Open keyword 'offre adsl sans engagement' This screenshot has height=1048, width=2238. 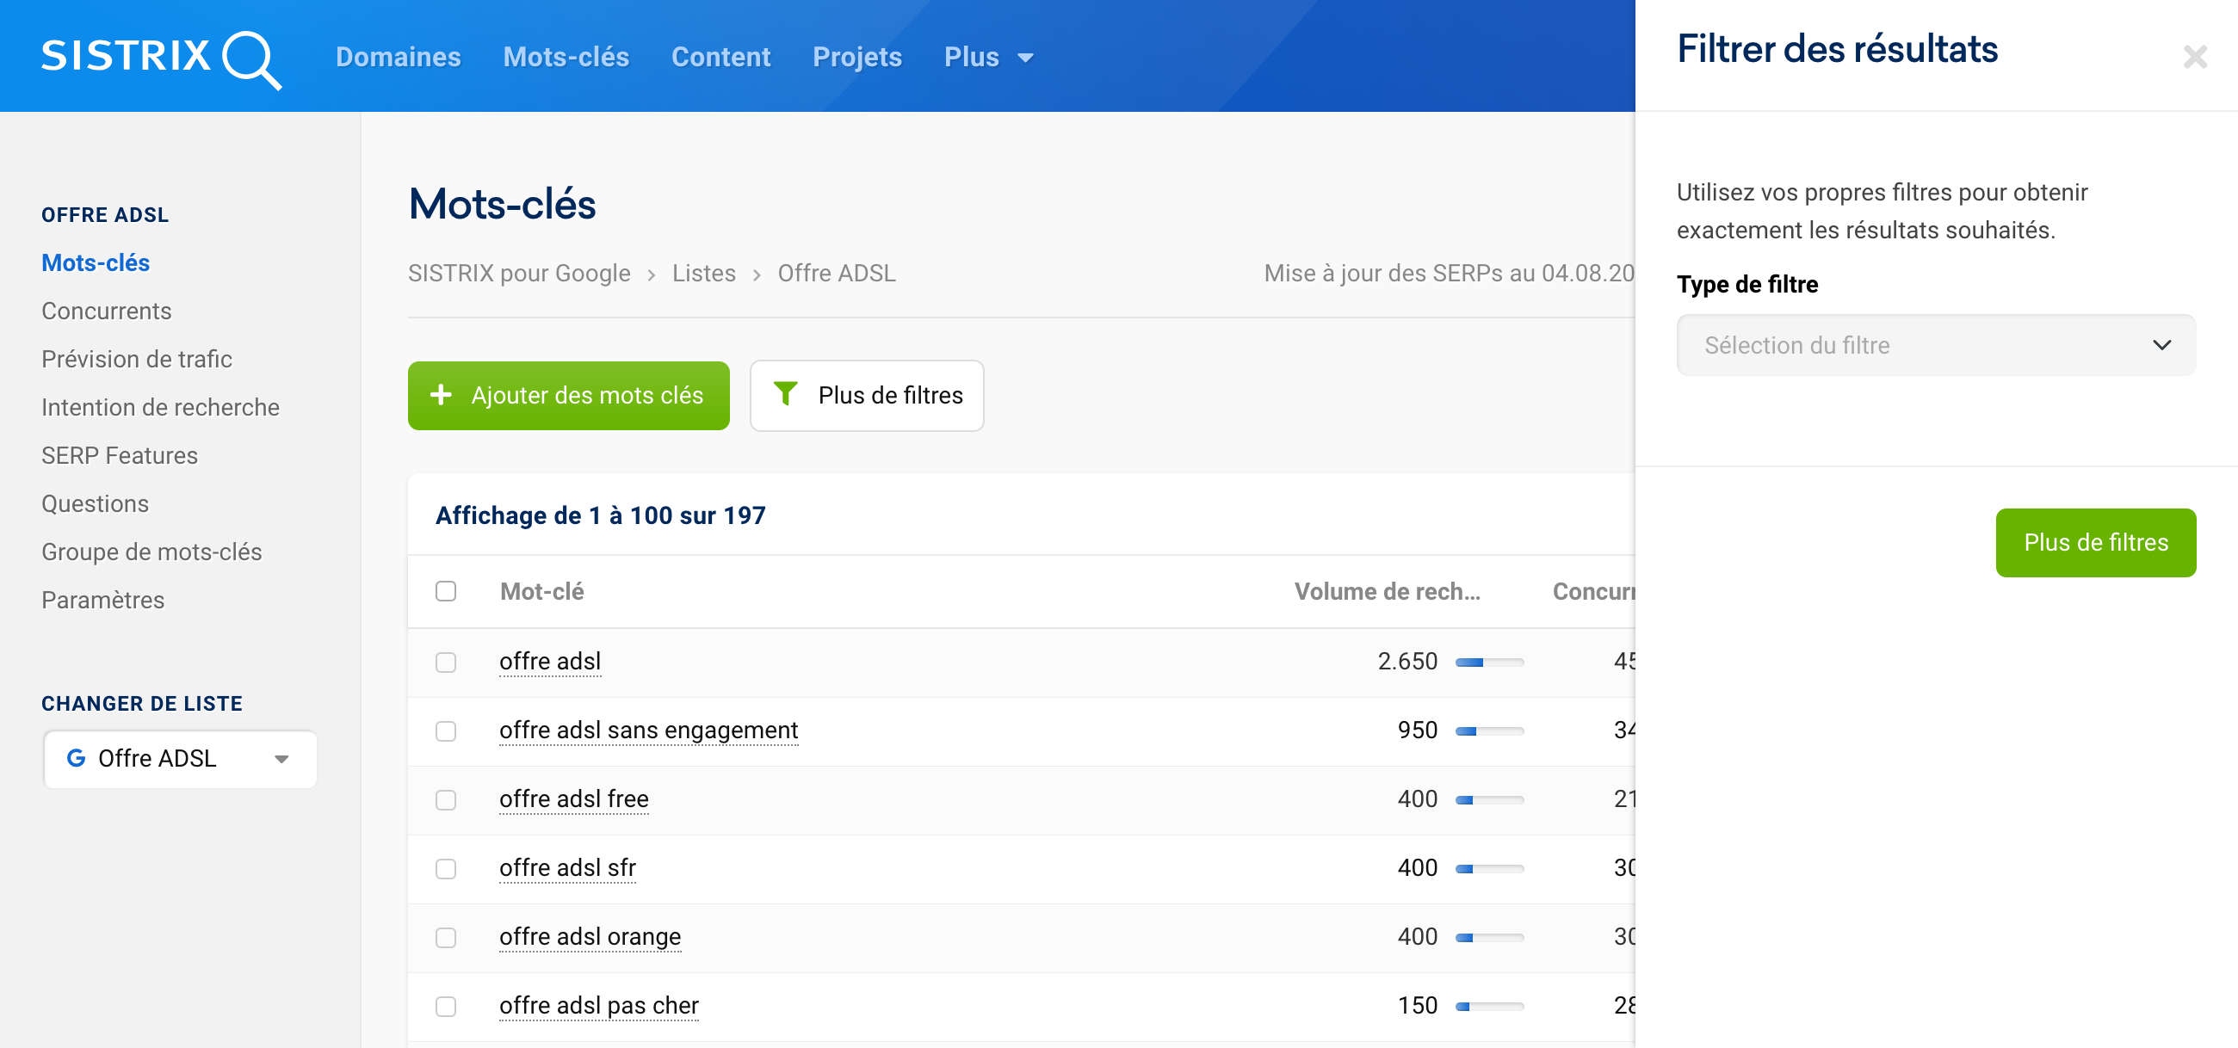(648, 730)
